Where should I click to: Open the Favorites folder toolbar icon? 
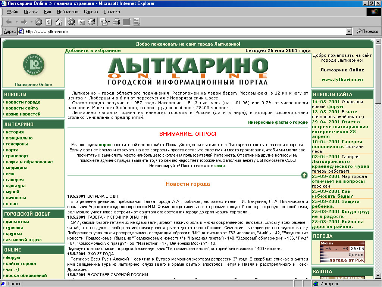coord(81,22)
